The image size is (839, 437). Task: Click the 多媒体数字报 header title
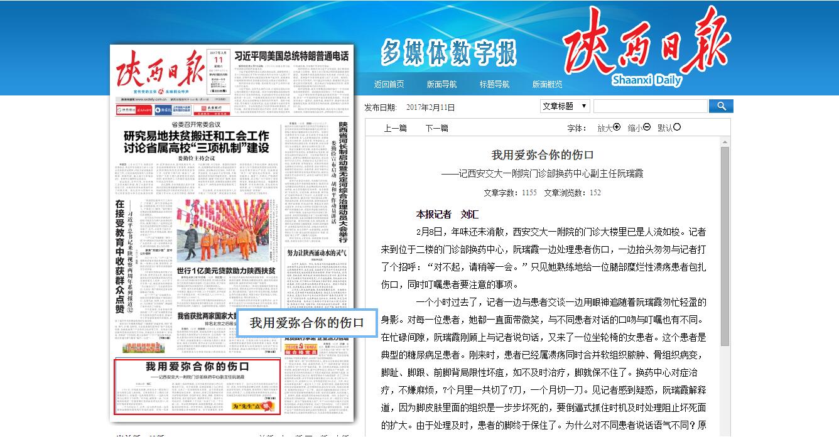[448, 53]
